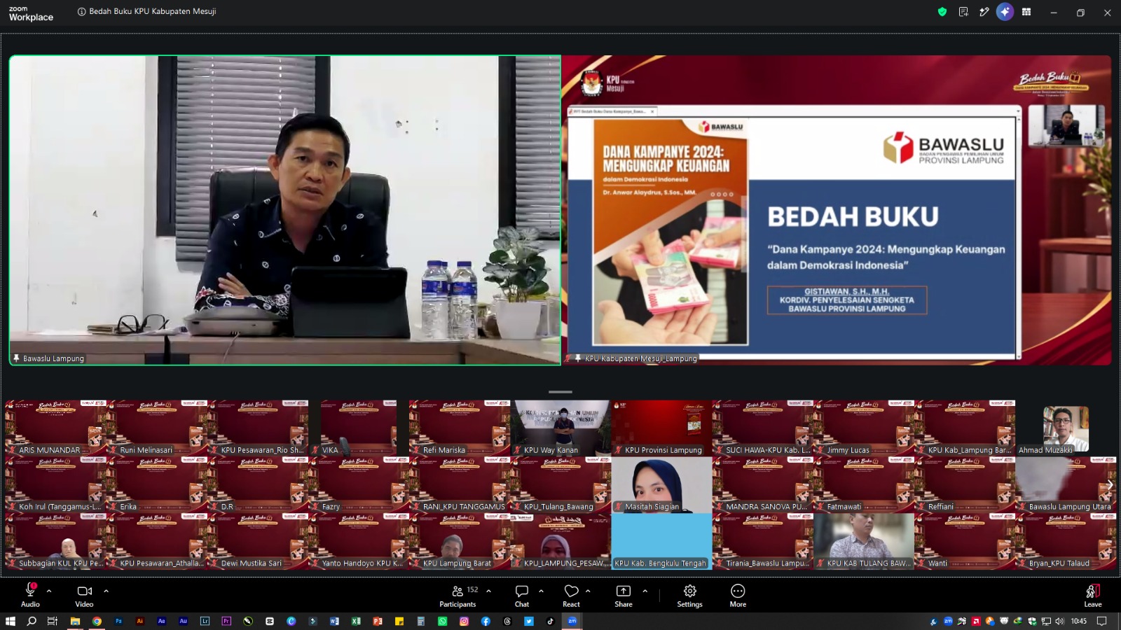Open Google Chrome from the taskbar
This screenshot has width=1121, height=630.
(x=97, y=621)
